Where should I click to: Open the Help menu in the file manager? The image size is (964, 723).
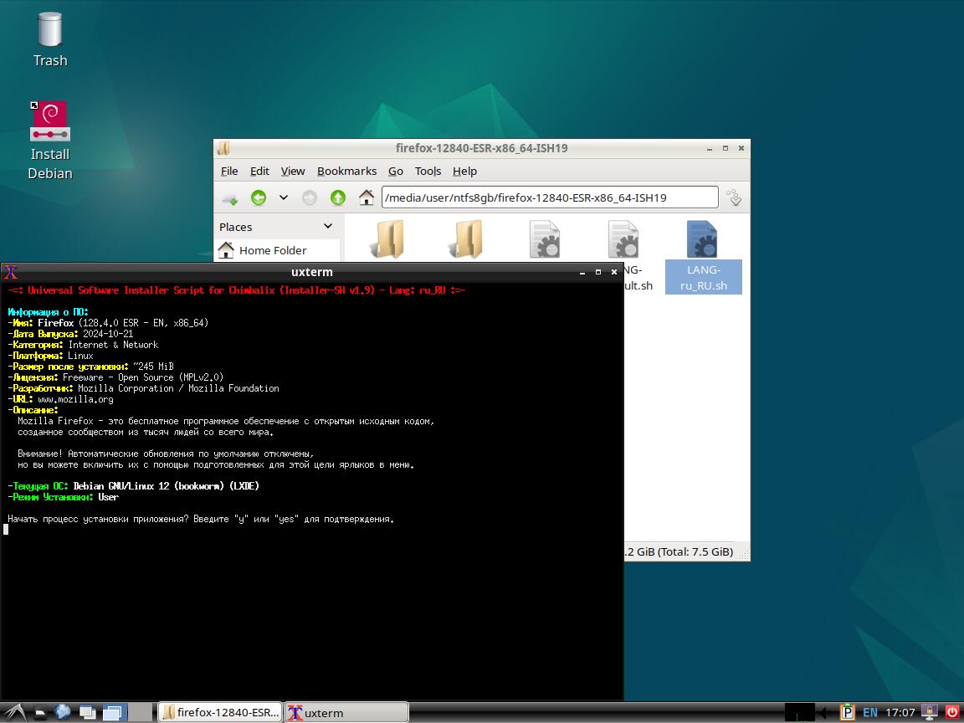tap(464, 171)
